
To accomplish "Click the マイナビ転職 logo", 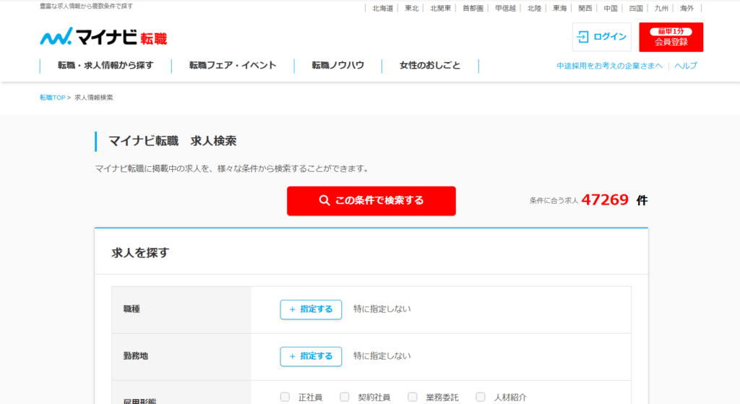I will coord(103,37).
